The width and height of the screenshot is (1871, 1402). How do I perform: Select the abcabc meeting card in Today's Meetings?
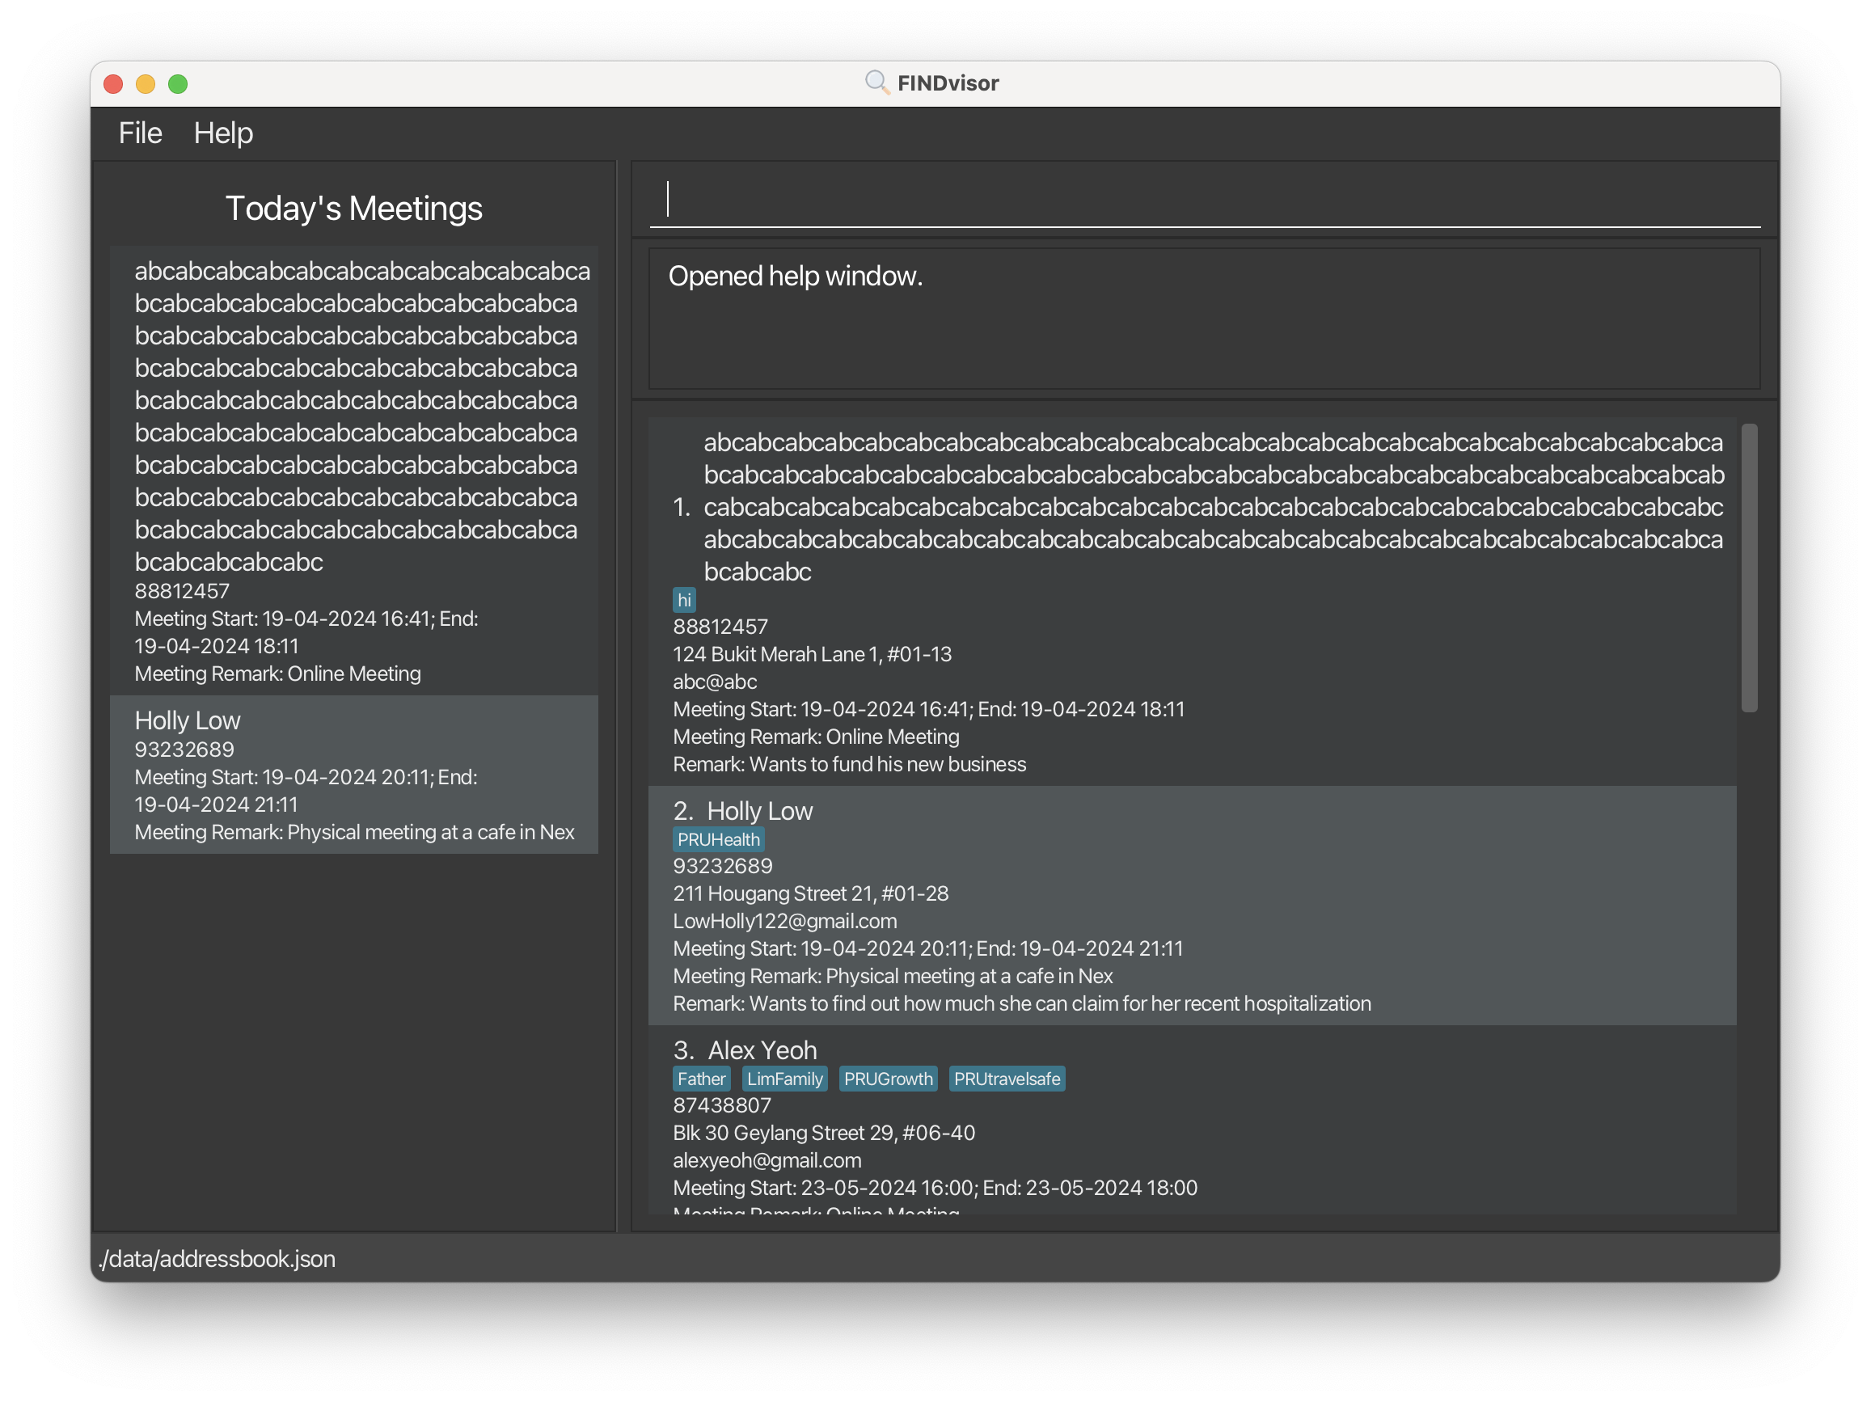coord(353,470)
